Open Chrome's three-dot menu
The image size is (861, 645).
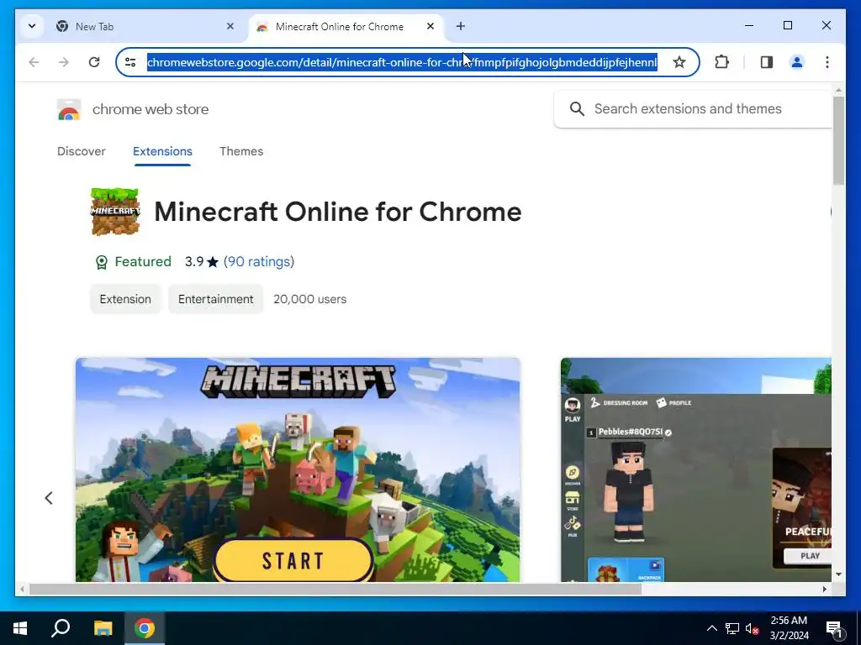[827, 62]
